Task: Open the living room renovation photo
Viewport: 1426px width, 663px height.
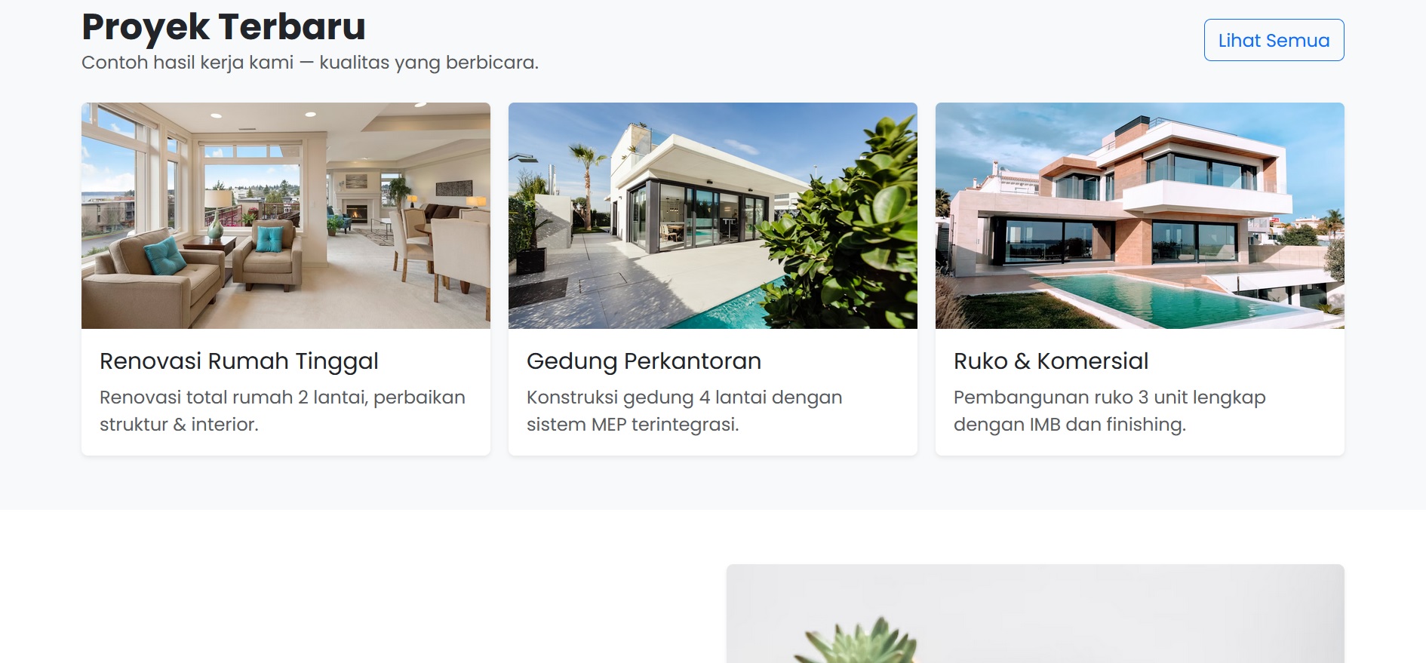Action: click(286, 216)
